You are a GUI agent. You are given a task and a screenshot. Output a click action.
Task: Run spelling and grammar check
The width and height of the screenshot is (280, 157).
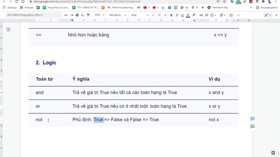pos(83,15)
